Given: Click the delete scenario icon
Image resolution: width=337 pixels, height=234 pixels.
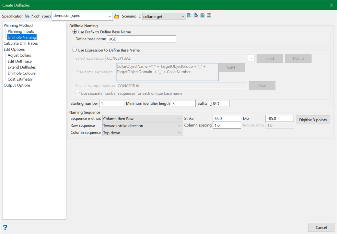Looking at the screenshot, I should click(196, 16).
